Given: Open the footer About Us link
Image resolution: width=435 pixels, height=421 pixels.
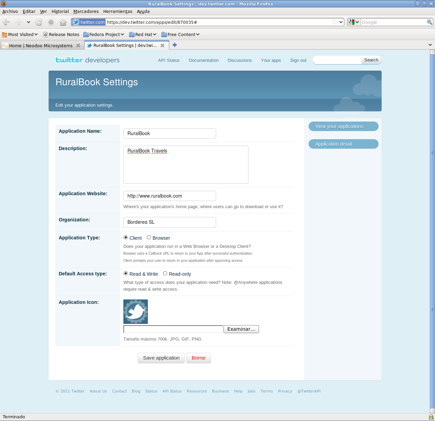Looking at the screenshot, I should point(98,391).
